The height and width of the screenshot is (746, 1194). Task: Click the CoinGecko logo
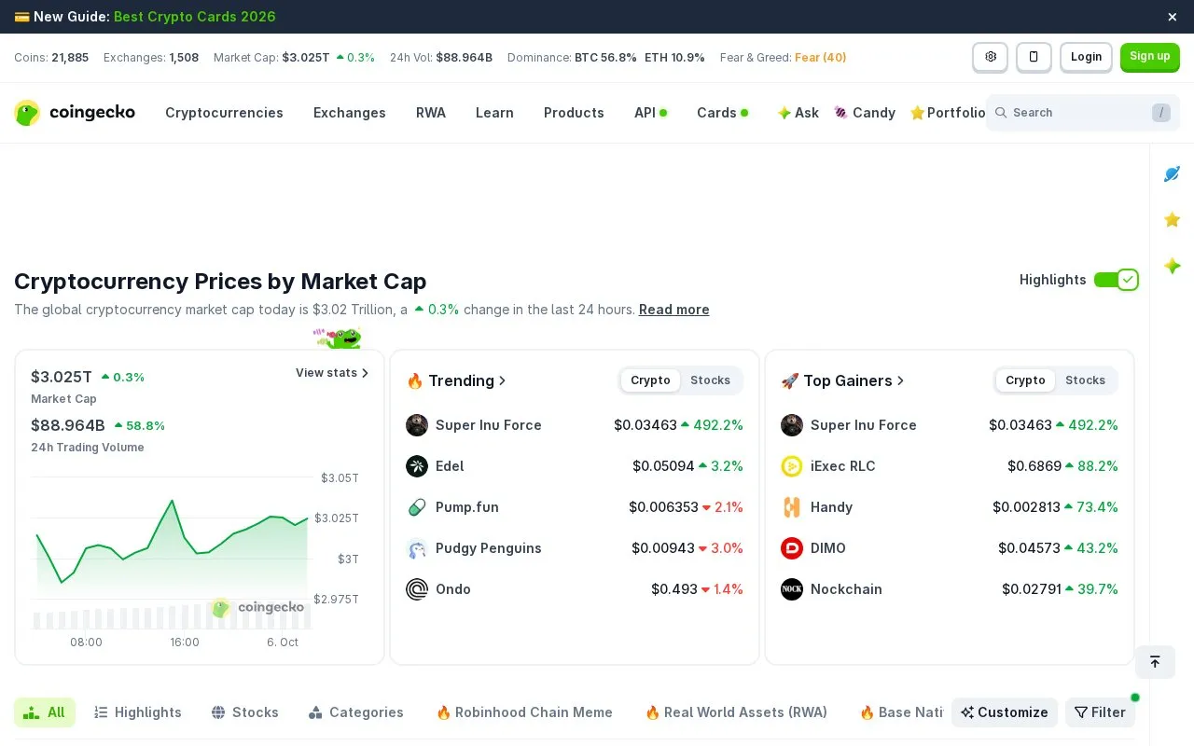pyautogui.click(x=75, y=113)
